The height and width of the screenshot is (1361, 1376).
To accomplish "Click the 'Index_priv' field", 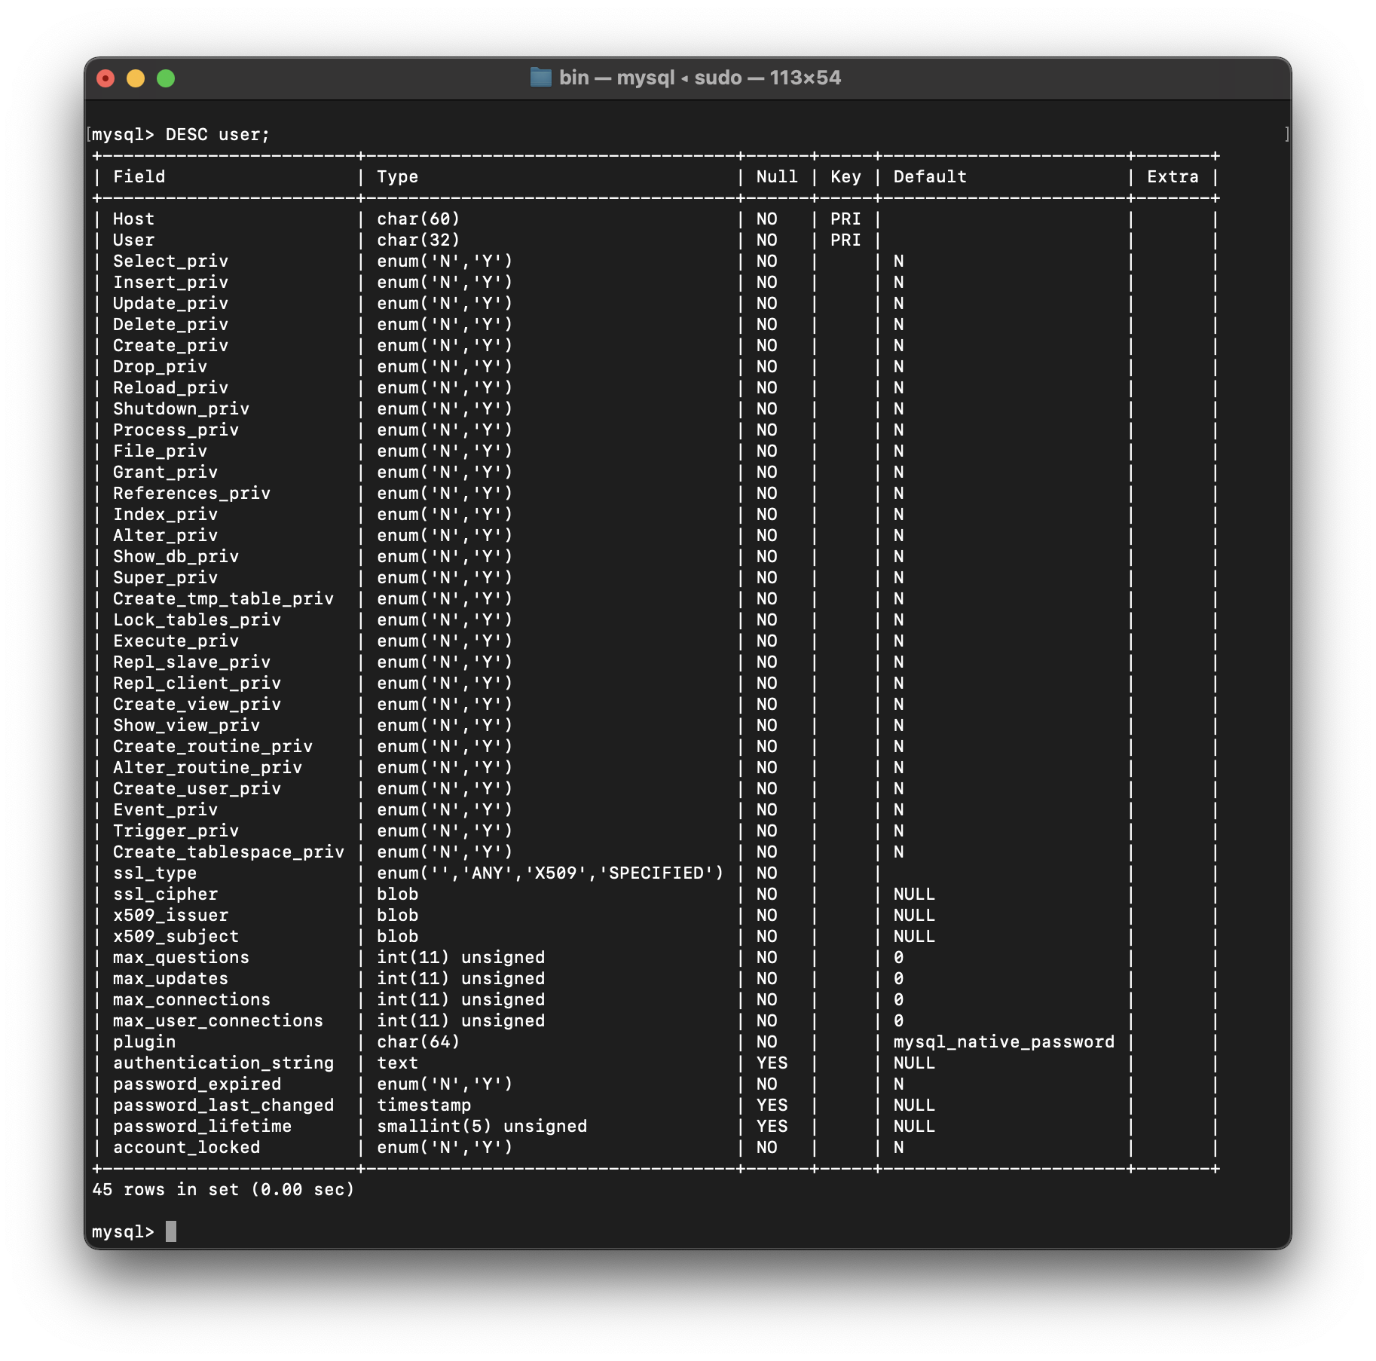I will (x=165, y=515).
